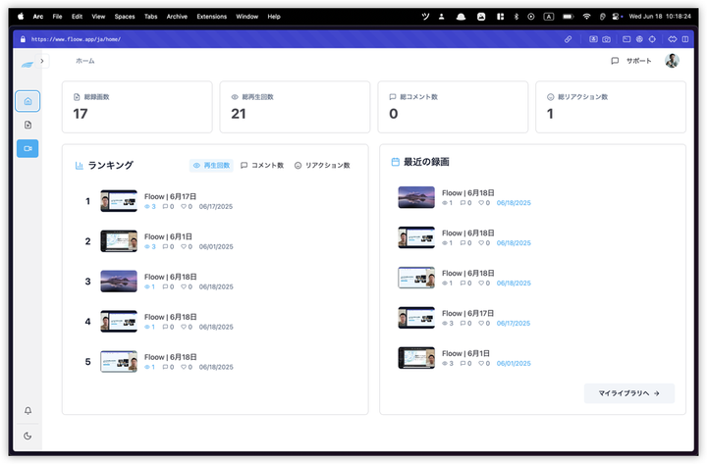Copy link icon in Arc address bar

[569, 39]
